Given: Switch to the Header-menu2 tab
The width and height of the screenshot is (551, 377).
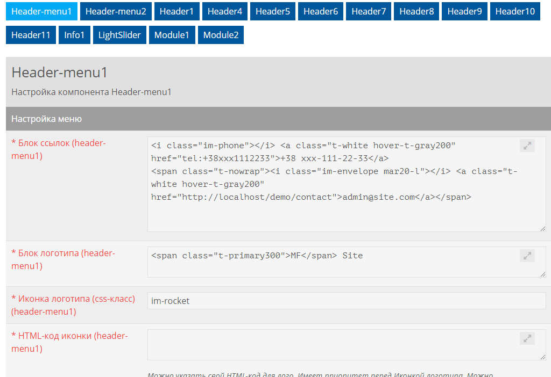Looking at the screenshot, I should pos(116,11).
